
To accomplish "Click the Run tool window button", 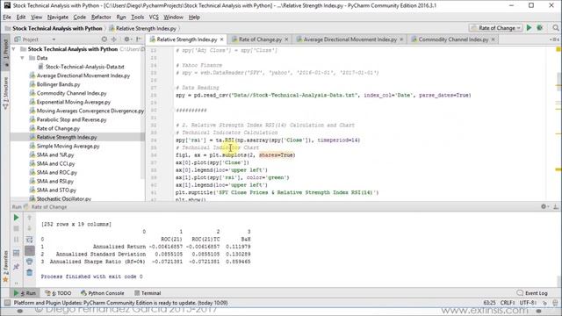I will point(25,293).
